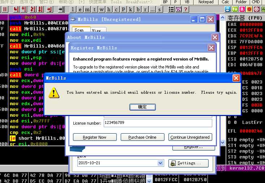Screen dimensions: 265x183
Task: Click the VB toolbar button
Action: pyautogui.click(x=187, y=2)
